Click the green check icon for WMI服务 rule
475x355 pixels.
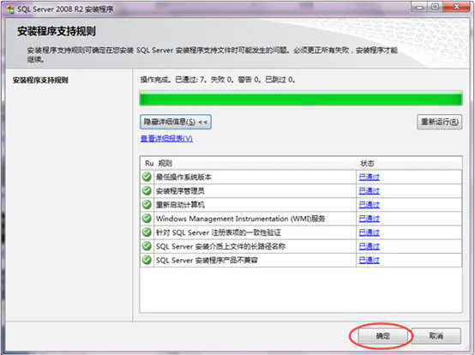coord(147,219)
